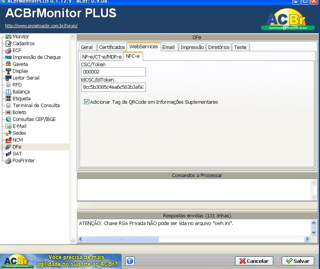Viewport: 320px width, 269px height.
Task: Click the horizontal scrollbar thumb in Respostas
Action: tap(121, 239)
